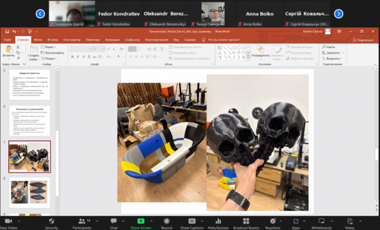Switch to the Вид (View) tab

(x=176, y=40)
